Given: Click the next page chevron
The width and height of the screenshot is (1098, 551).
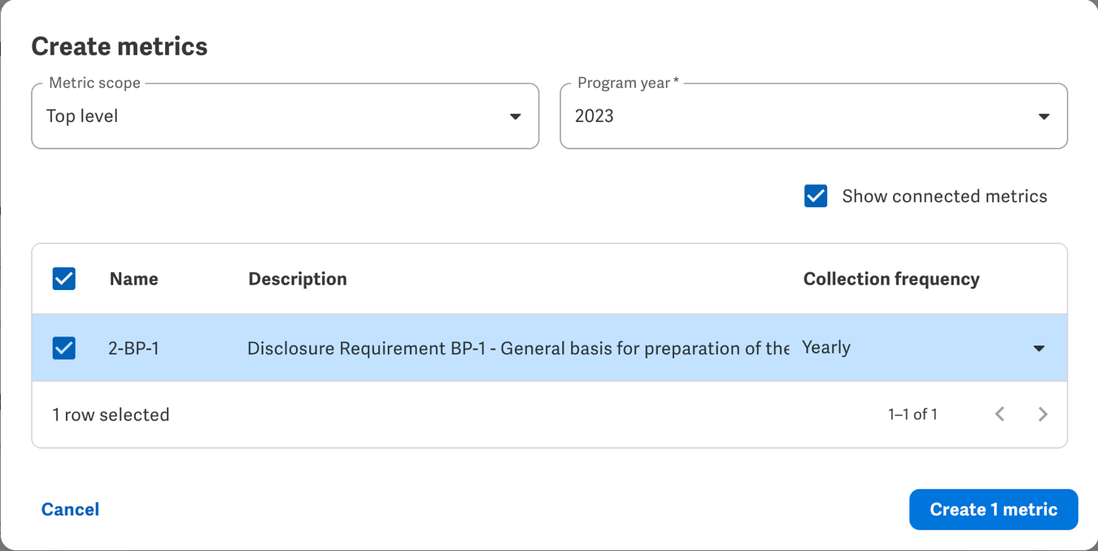Looking at the screenshot, I should click(1044, 414).
